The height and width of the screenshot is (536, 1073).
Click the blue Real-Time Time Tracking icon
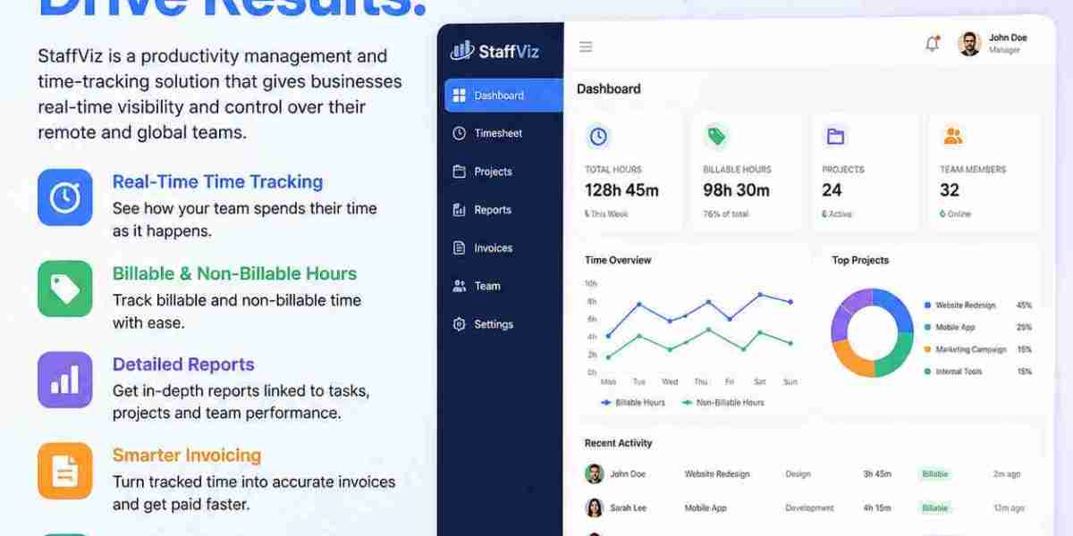[65, 197]
